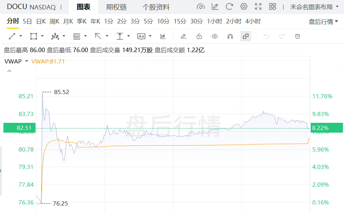Click the eraser drawing tool icon
This screenshot has width=344, height=212.
tap(183, 36)
